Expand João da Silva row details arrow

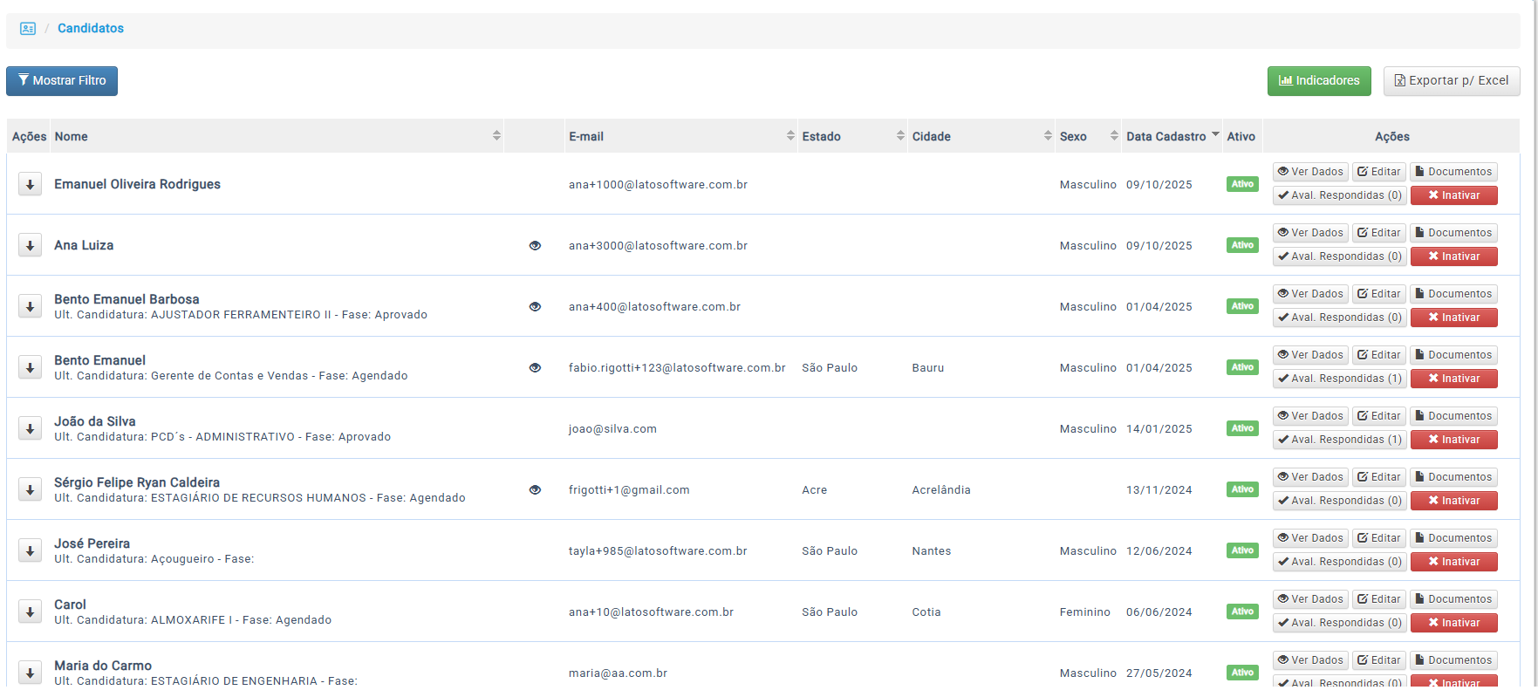pos(30,428)
